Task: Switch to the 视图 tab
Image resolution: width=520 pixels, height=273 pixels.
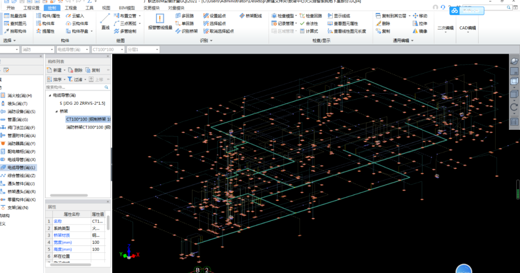Action: click(x=106, y=8)
